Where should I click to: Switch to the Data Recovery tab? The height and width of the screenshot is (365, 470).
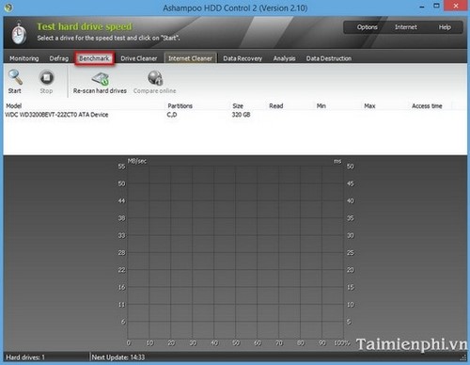[x=243, y=58]
